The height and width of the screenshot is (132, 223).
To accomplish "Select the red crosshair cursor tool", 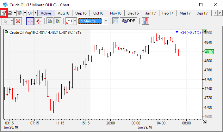I will click(29, 21).
